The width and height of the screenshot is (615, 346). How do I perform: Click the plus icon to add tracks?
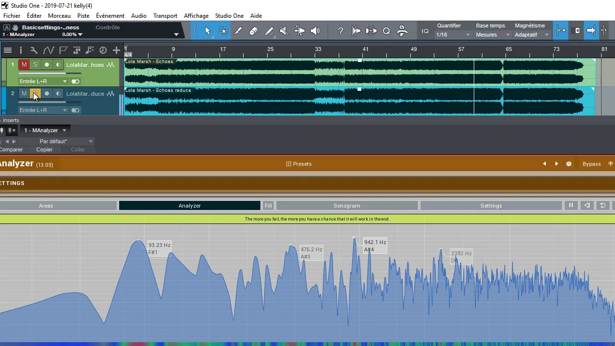(x=116, y=50)
